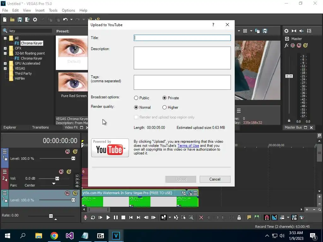Click the Insert Marker icon

point(249,217)
